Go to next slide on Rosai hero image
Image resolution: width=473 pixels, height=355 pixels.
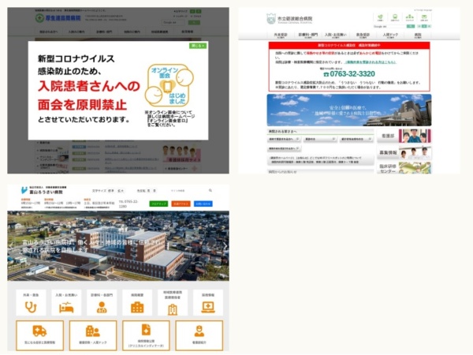click(x=225, y=245)
